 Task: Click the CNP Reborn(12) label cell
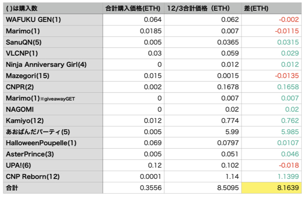53,176
